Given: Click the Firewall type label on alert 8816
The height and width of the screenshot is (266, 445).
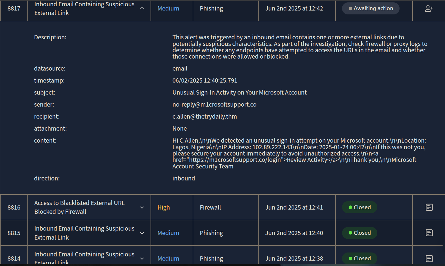Looking at the screenshot, I should 210,207.
